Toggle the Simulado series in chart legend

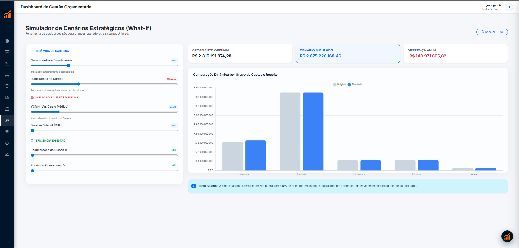pos(355,84)
